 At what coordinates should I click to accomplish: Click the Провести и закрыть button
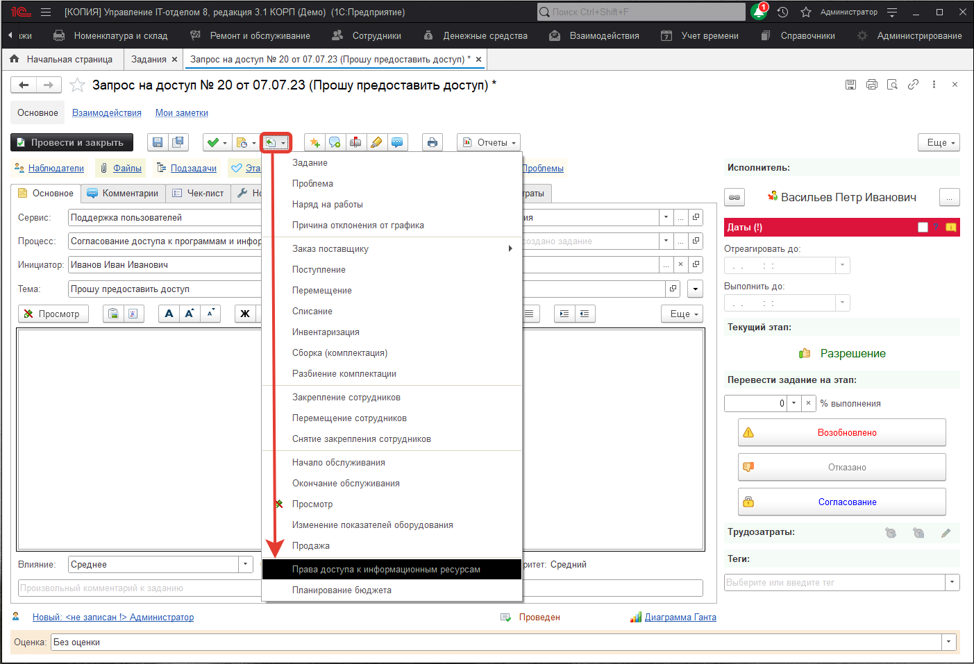[72, 142]
